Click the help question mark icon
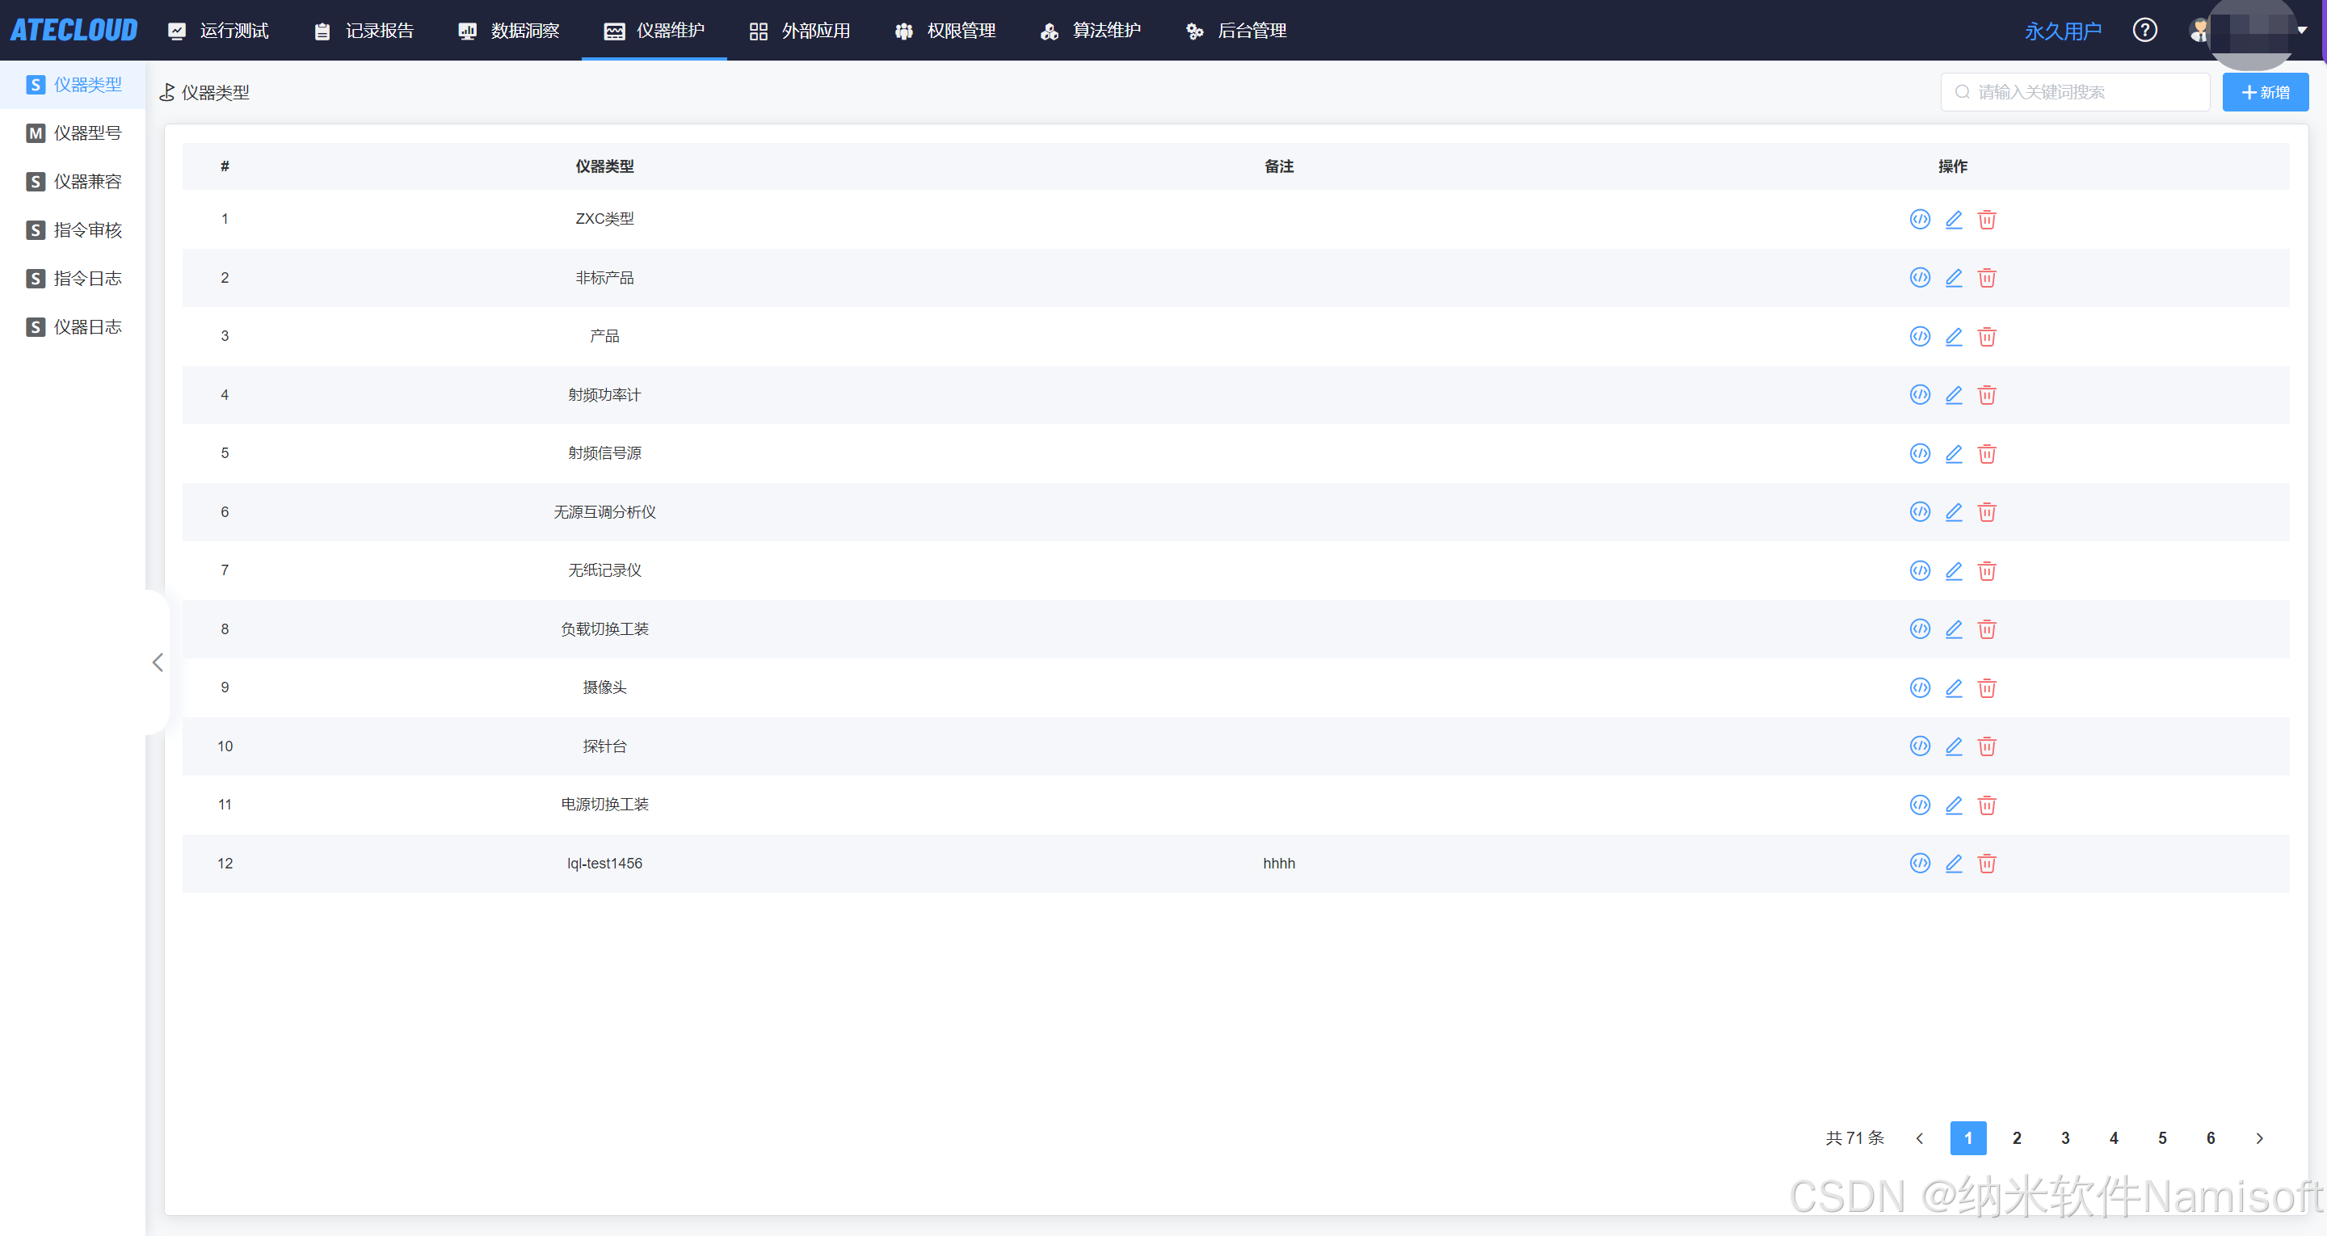Image resolution: width=2327 pixels, height=1236 pixels. (x=2144, y=31)
